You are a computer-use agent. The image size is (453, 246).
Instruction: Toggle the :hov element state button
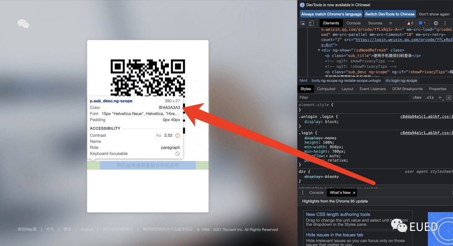click(417, 97)
